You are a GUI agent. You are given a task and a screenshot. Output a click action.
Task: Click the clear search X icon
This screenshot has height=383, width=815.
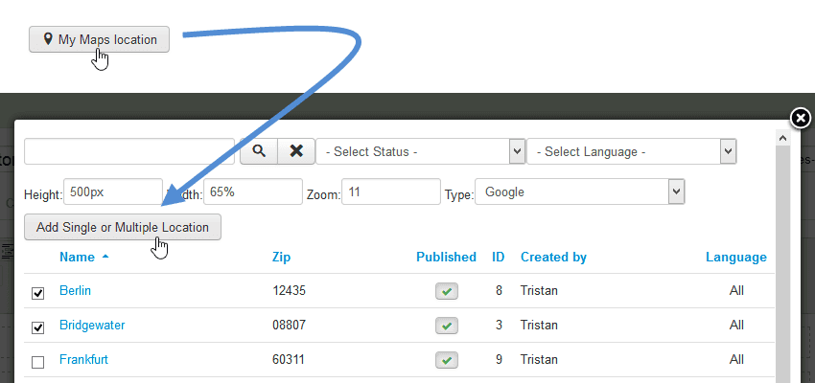click(296, 151)
